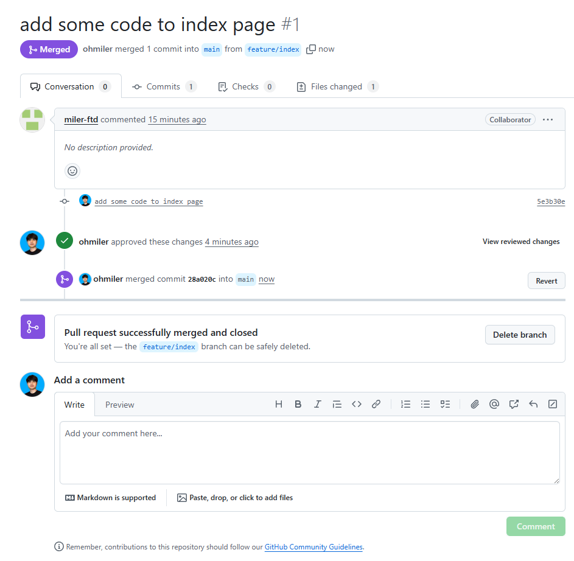
Task: Open the Commits tab
Action: [x=163, y=86]
